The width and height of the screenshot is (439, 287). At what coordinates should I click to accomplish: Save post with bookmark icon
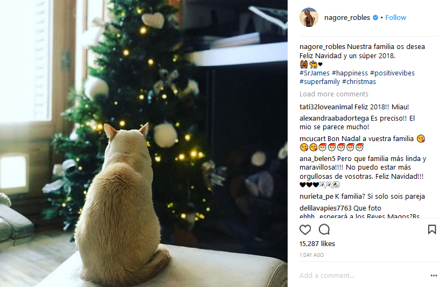[x=431, y=229]
